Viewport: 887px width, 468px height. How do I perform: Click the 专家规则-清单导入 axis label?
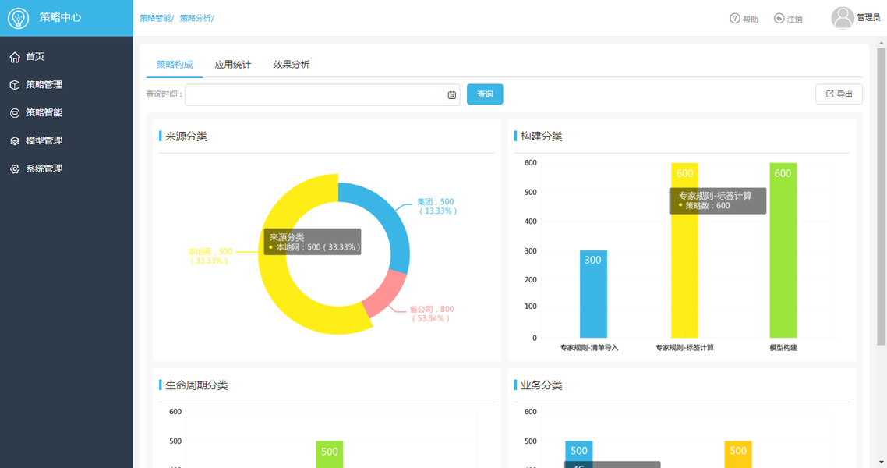coord(589,347)
